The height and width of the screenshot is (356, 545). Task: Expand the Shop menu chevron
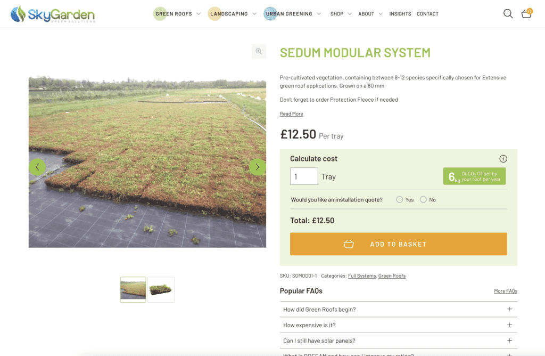(x=350, y=13)
